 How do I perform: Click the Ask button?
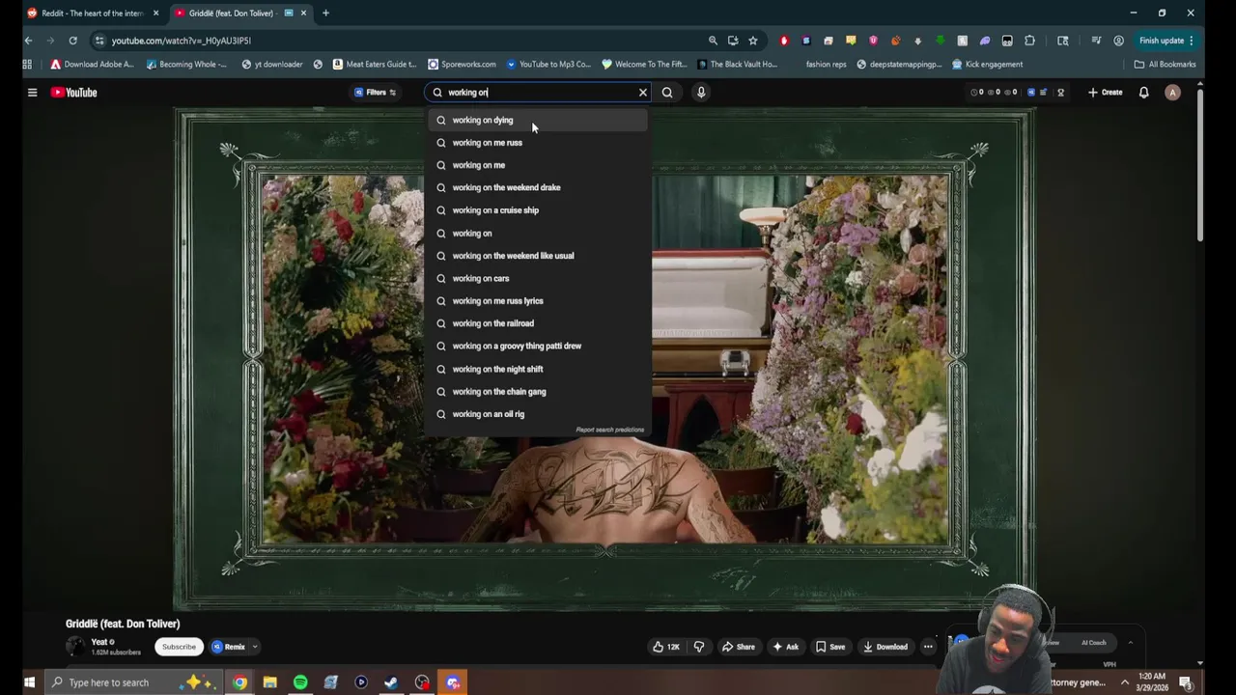pos(784,647)
